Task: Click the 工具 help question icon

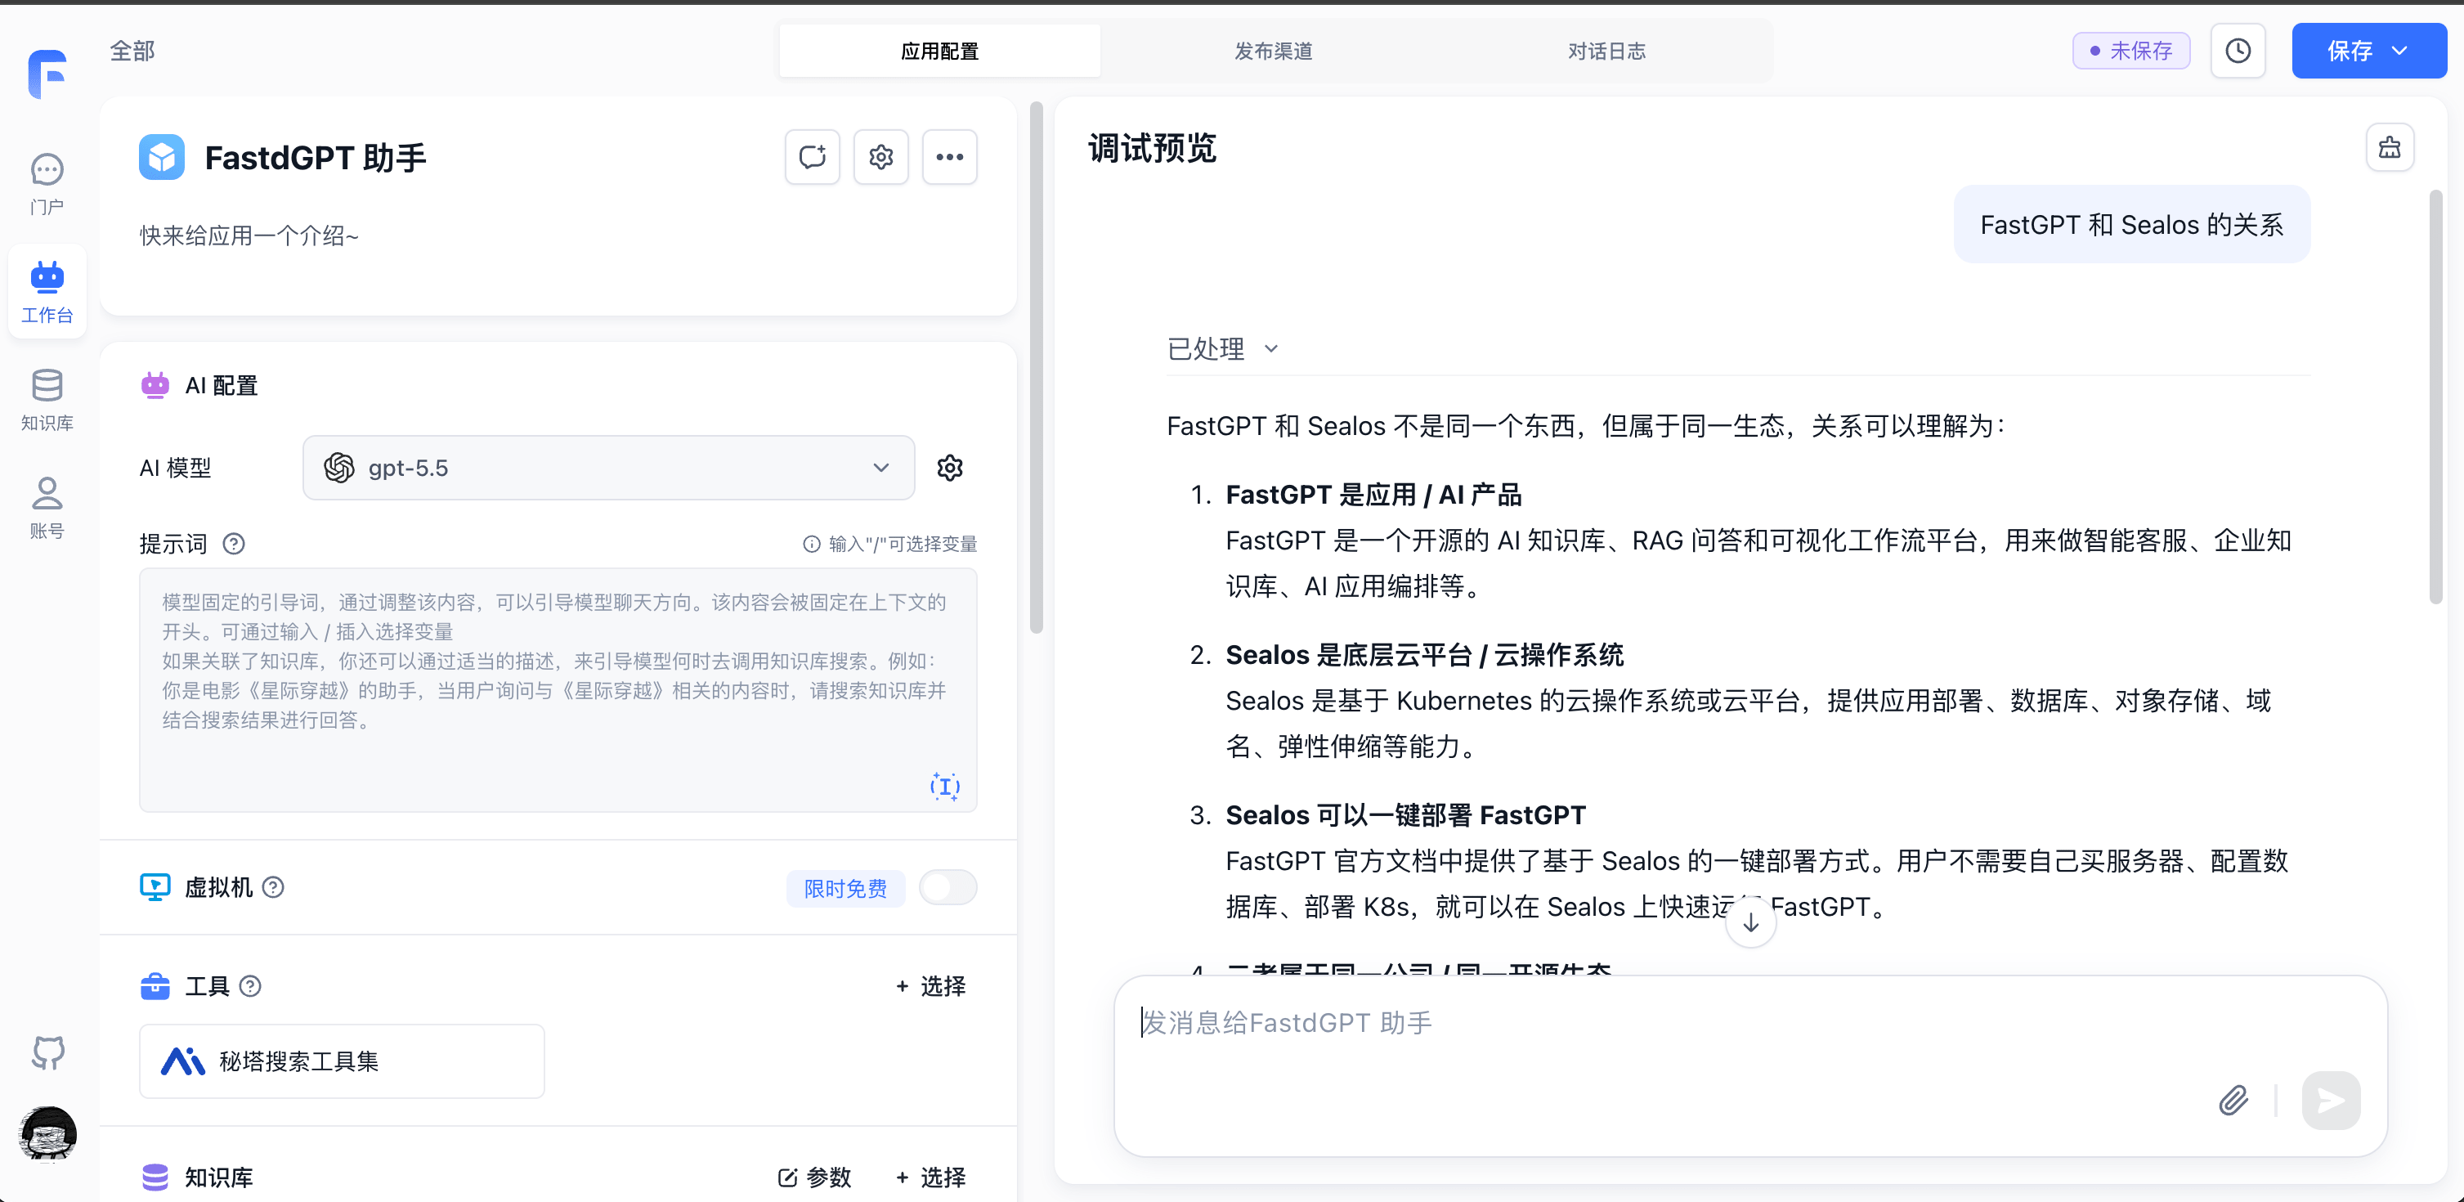Action: 249,985
